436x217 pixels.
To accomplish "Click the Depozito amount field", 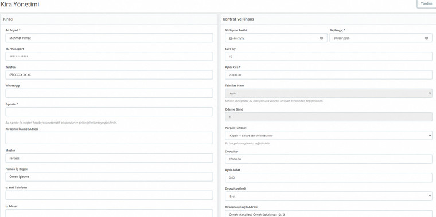I will pos(328,159).
